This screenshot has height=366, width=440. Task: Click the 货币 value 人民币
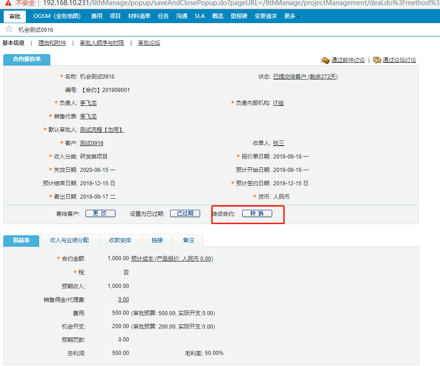coord(281,197)
